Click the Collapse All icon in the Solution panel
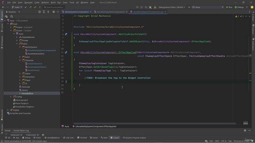Screen dimensions: 255x143 [x=48, y=12]
